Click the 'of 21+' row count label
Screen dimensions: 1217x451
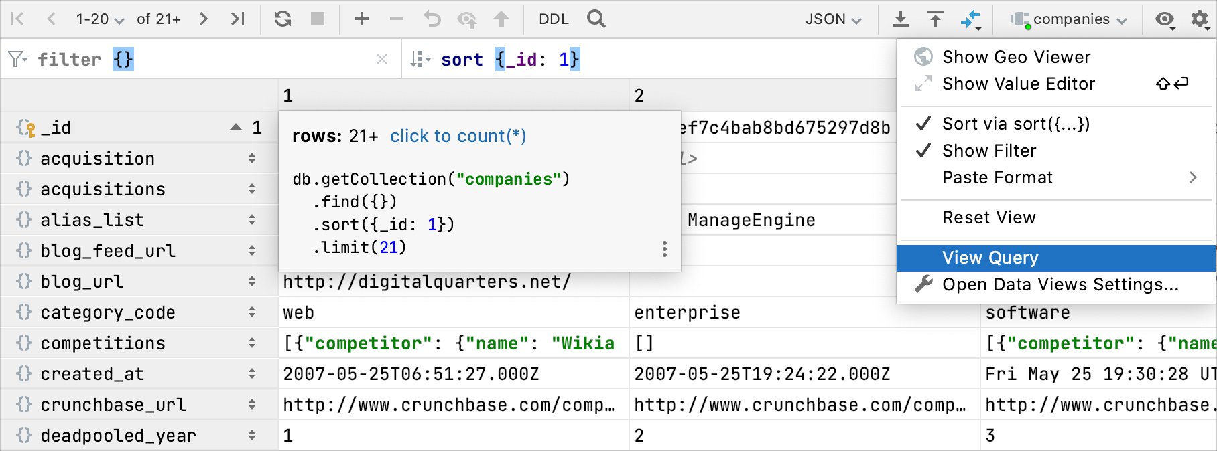(x=159, y=19)
